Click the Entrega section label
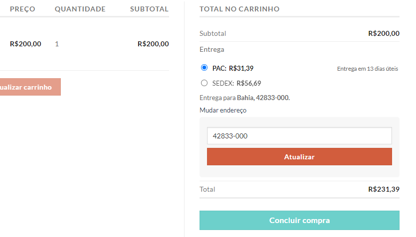 pyautogui.click(x=212, y=49)
